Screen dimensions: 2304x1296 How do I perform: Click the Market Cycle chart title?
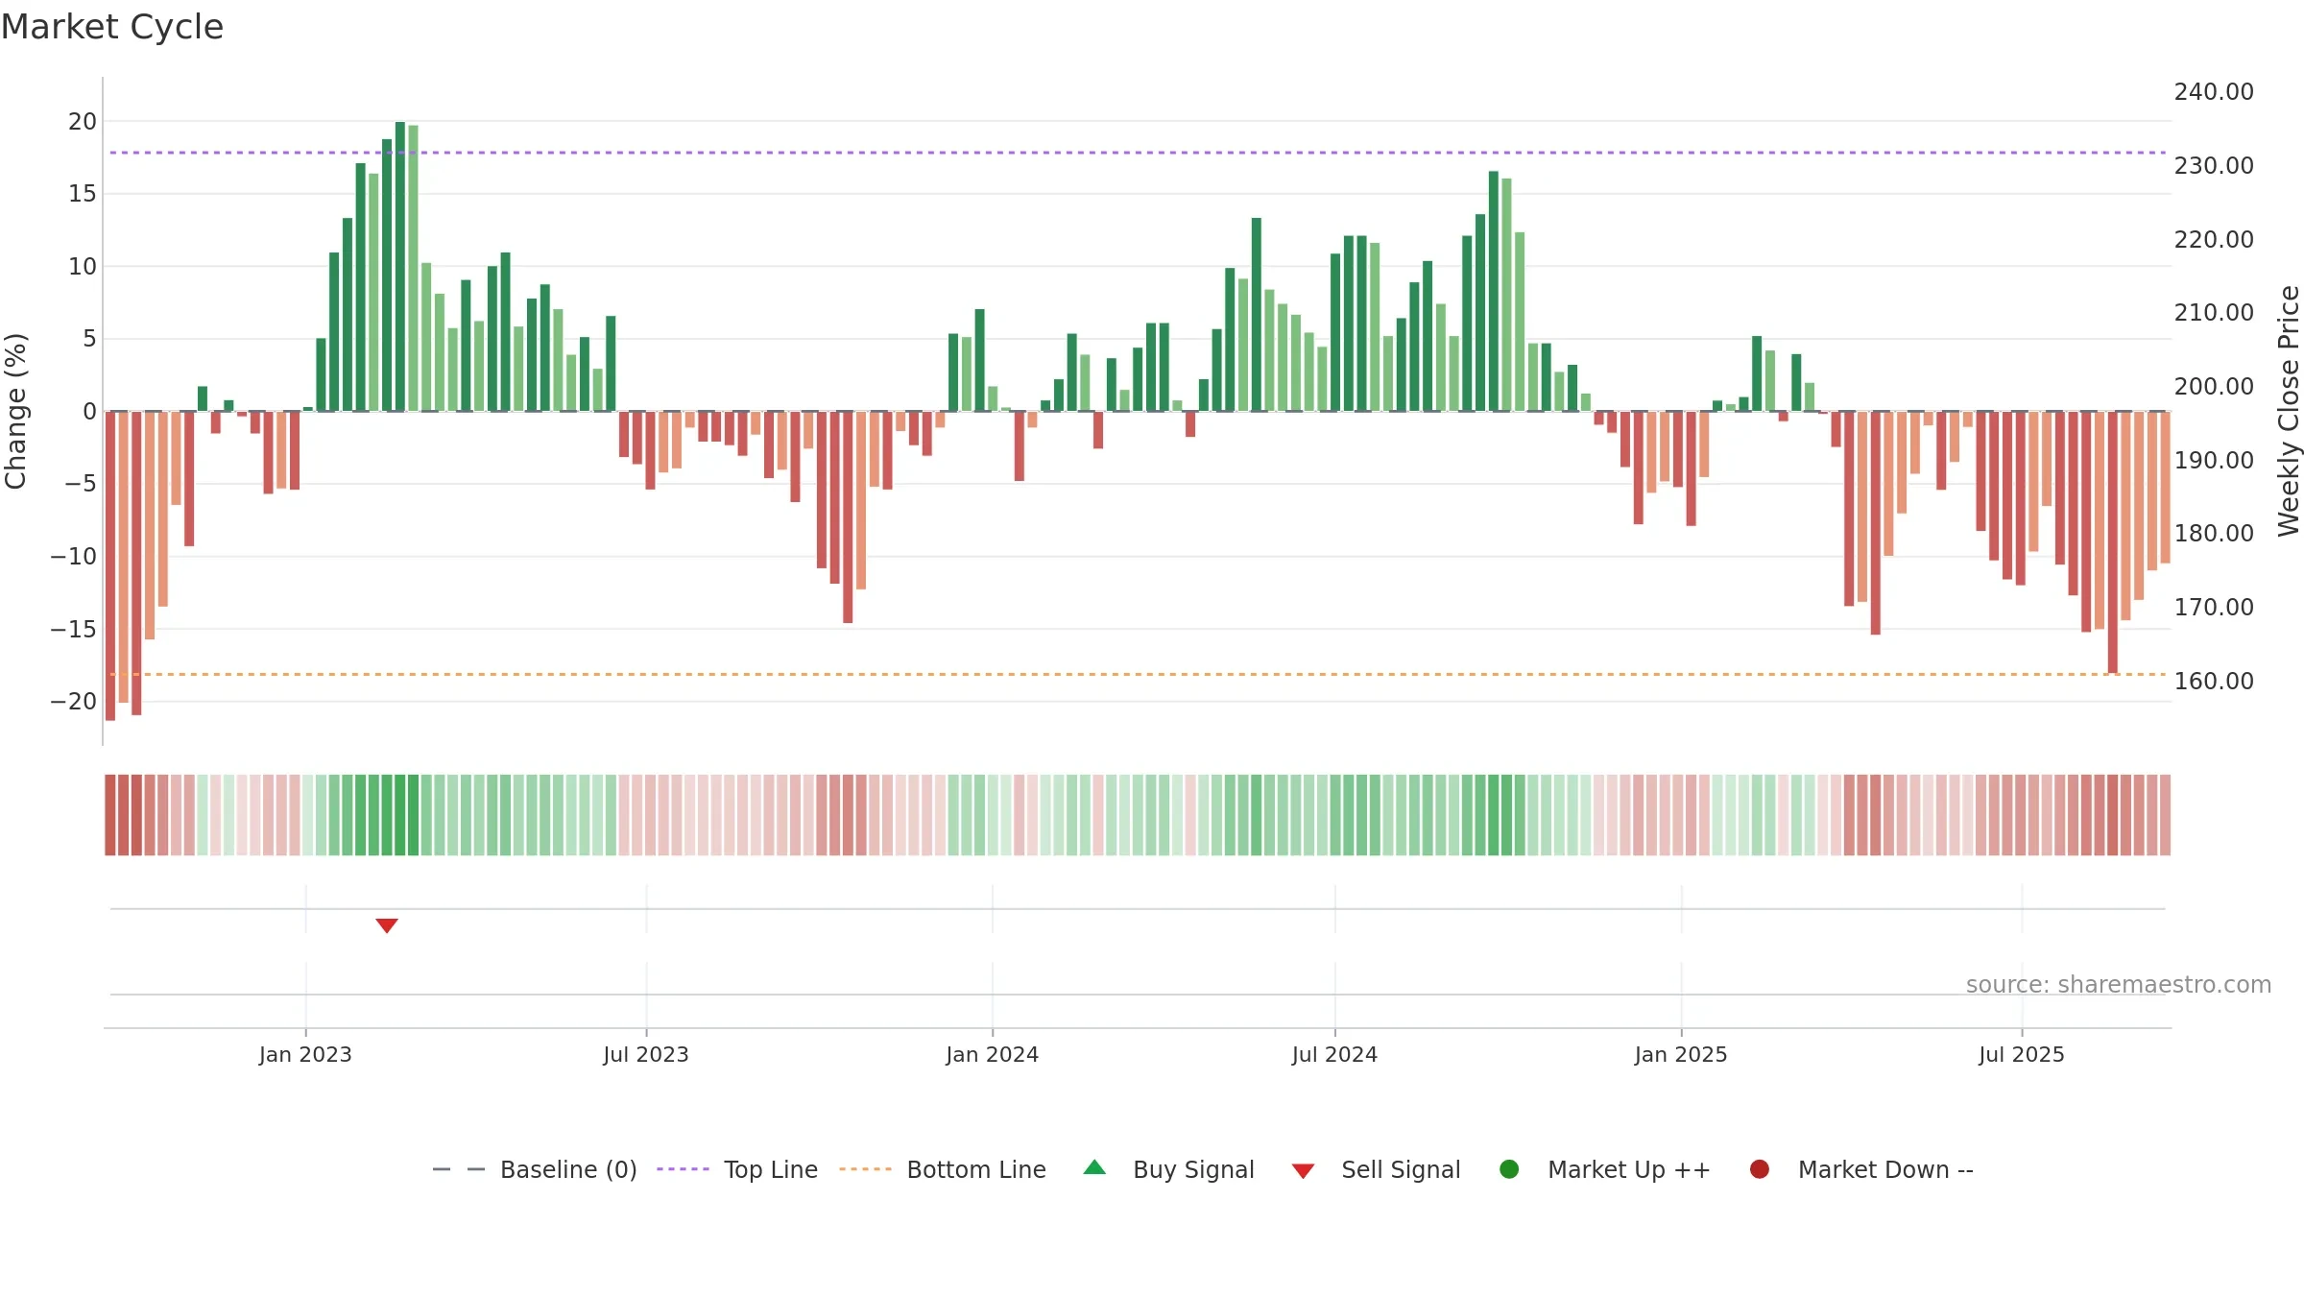(112, 27)
